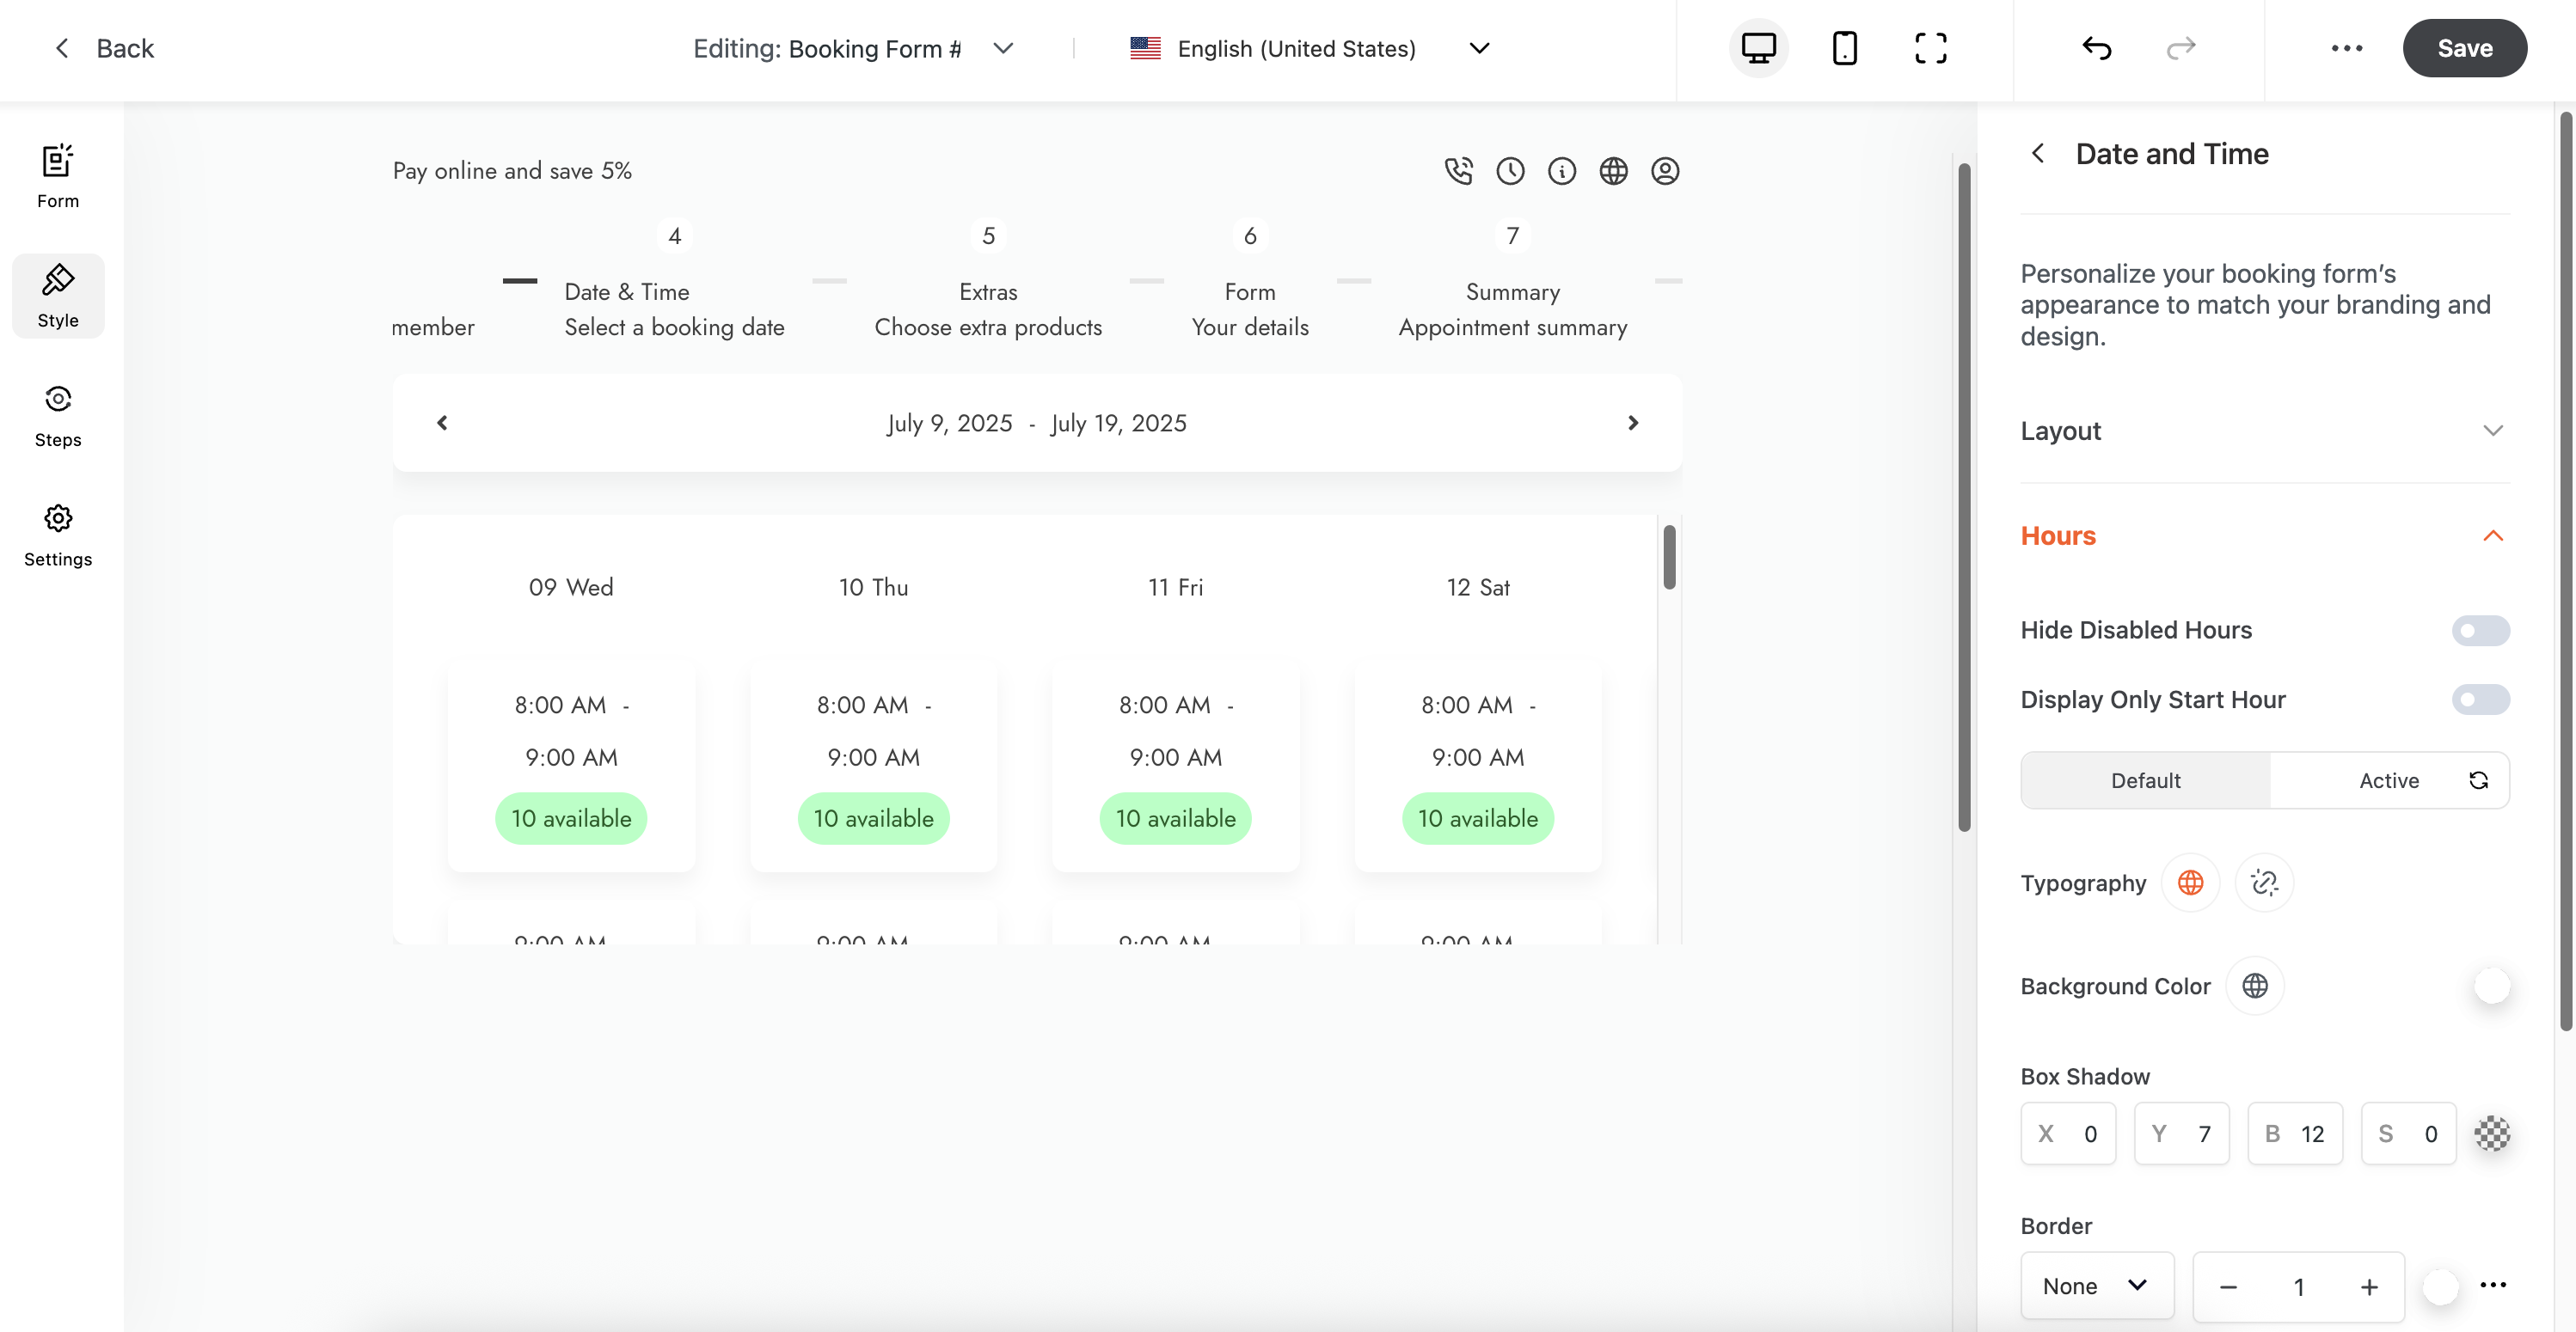
Task: Switch to the Active state tab
Action: coord(2388,780)
